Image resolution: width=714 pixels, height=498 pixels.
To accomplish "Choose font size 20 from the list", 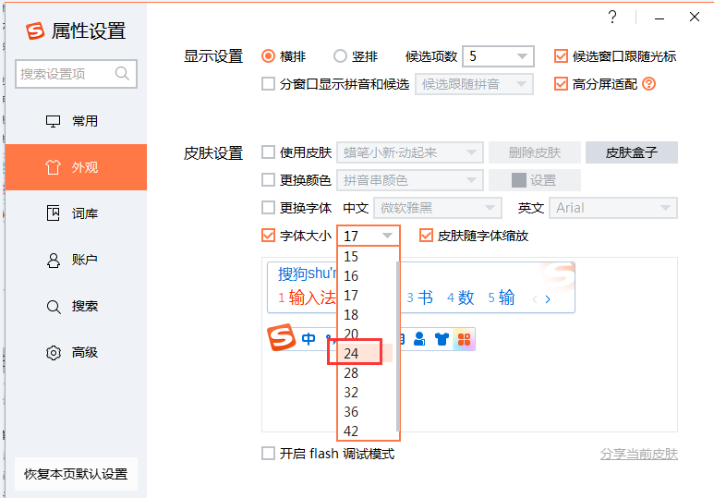I will click(367, 334).
